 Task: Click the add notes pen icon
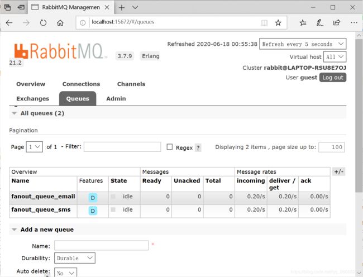point(319,23)
